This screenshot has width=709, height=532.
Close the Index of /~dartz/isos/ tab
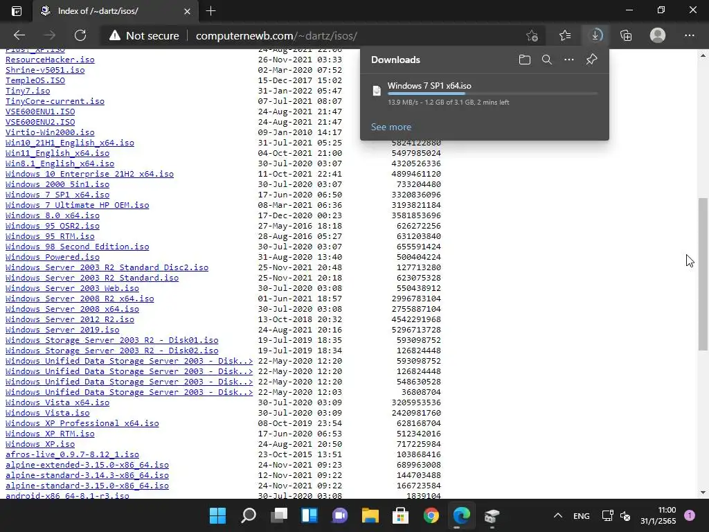point(187,11)
